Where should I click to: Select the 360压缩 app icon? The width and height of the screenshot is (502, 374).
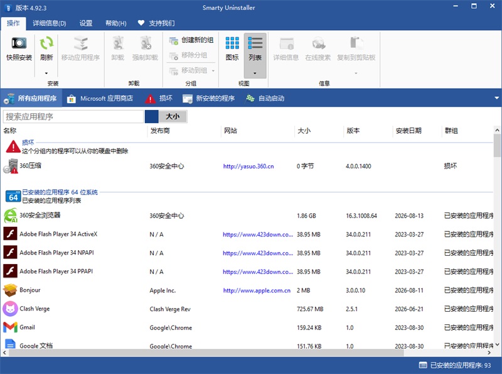click(10, 166)
